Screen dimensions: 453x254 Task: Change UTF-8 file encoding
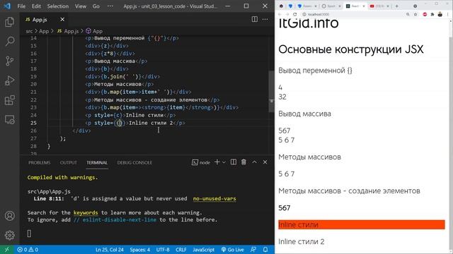tap(163, 250)
